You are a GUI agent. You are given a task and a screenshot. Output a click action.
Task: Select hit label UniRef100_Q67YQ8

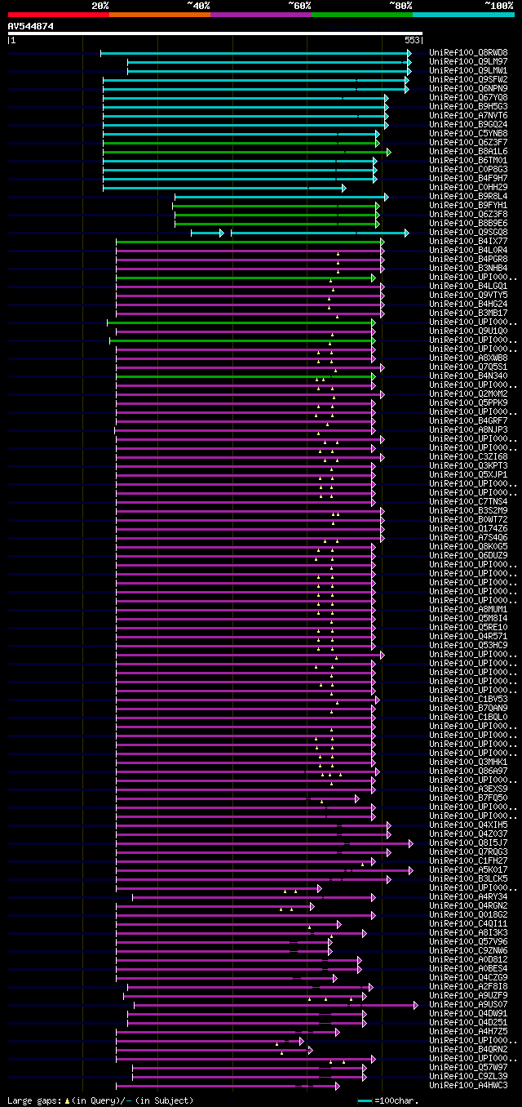(468, 97)
